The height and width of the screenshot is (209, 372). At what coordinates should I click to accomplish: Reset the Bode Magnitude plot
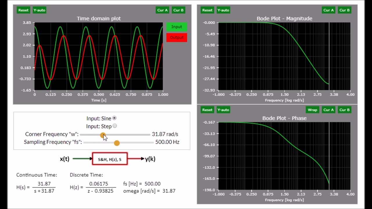(x=207, y=10)
